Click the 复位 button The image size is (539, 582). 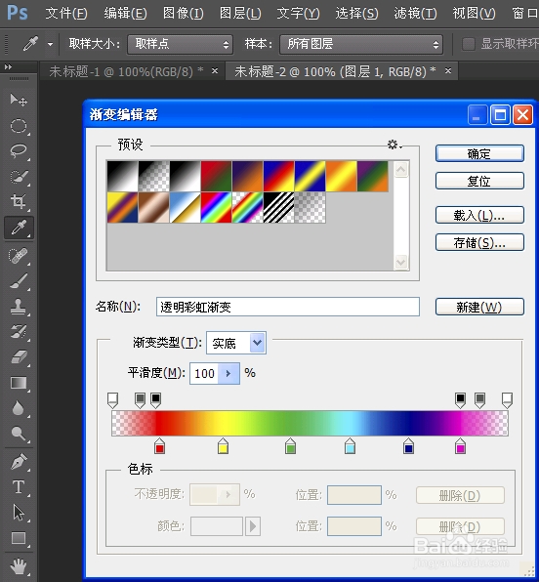coord(479,181)
